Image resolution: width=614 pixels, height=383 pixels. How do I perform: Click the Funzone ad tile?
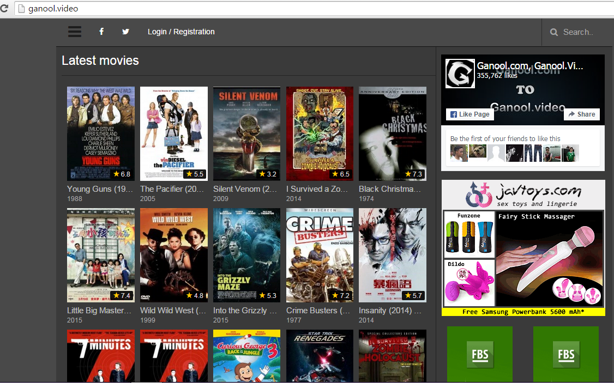[x=469, y=234]
